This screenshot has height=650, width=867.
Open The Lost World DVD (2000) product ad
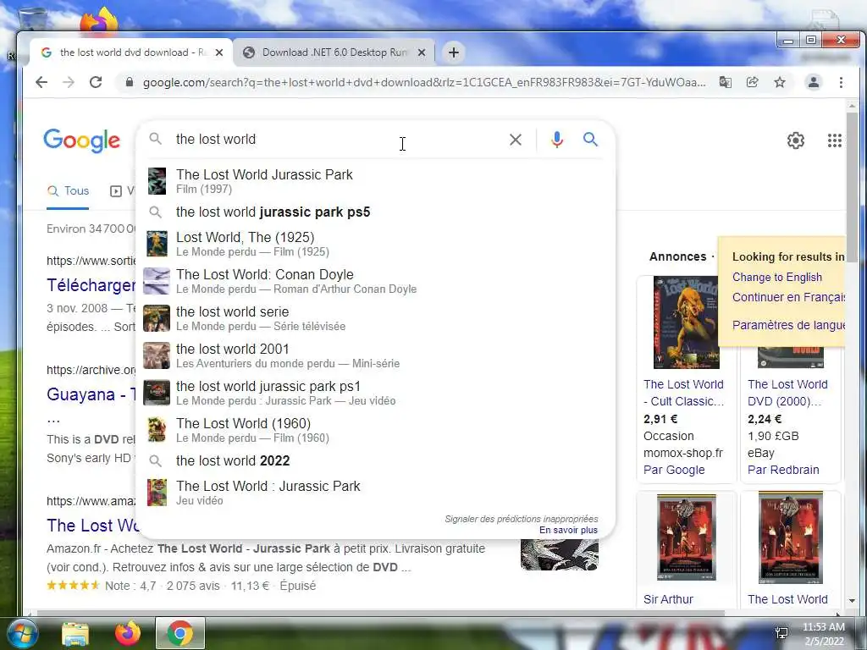(787, 393)
